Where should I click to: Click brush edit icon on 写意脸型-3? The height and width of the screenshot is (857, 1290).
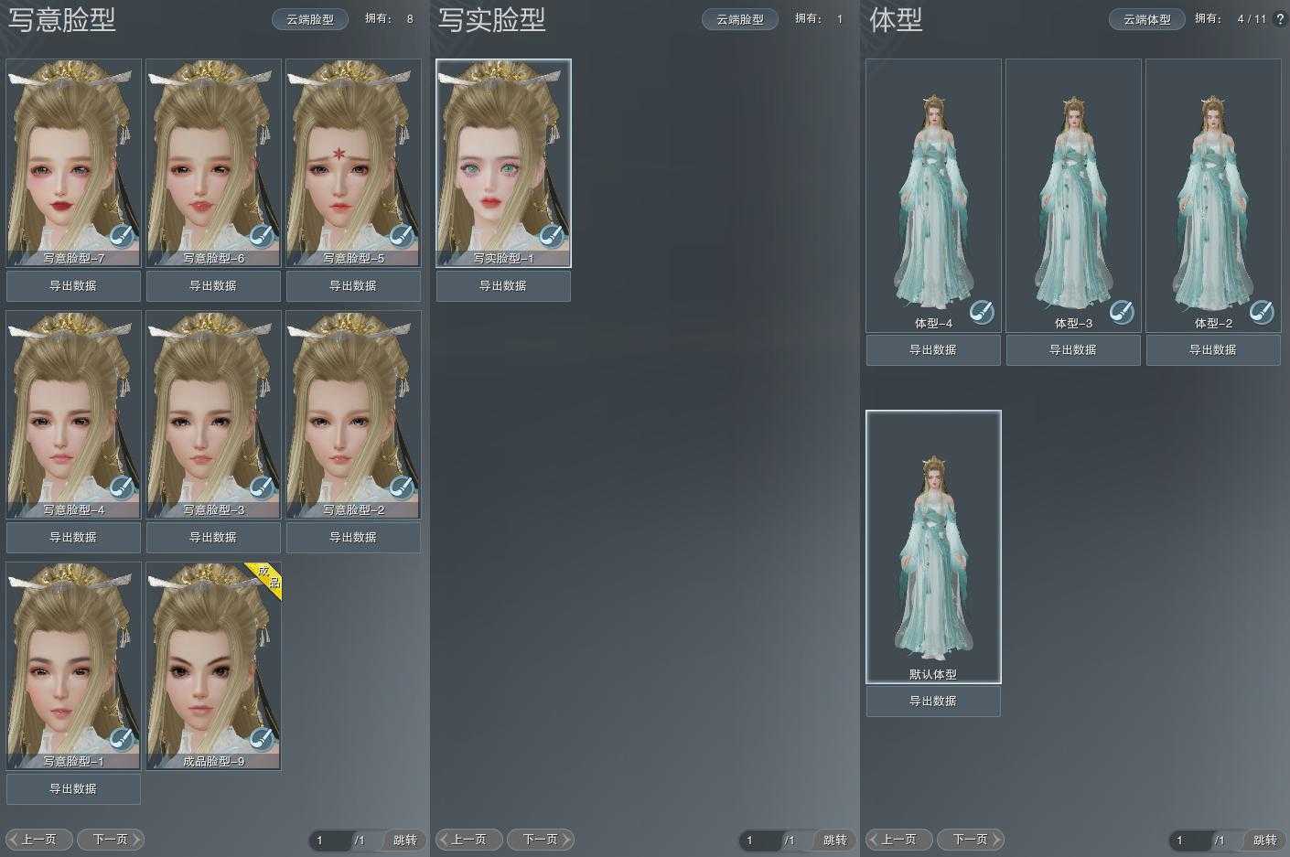click(x=262, y=487)
